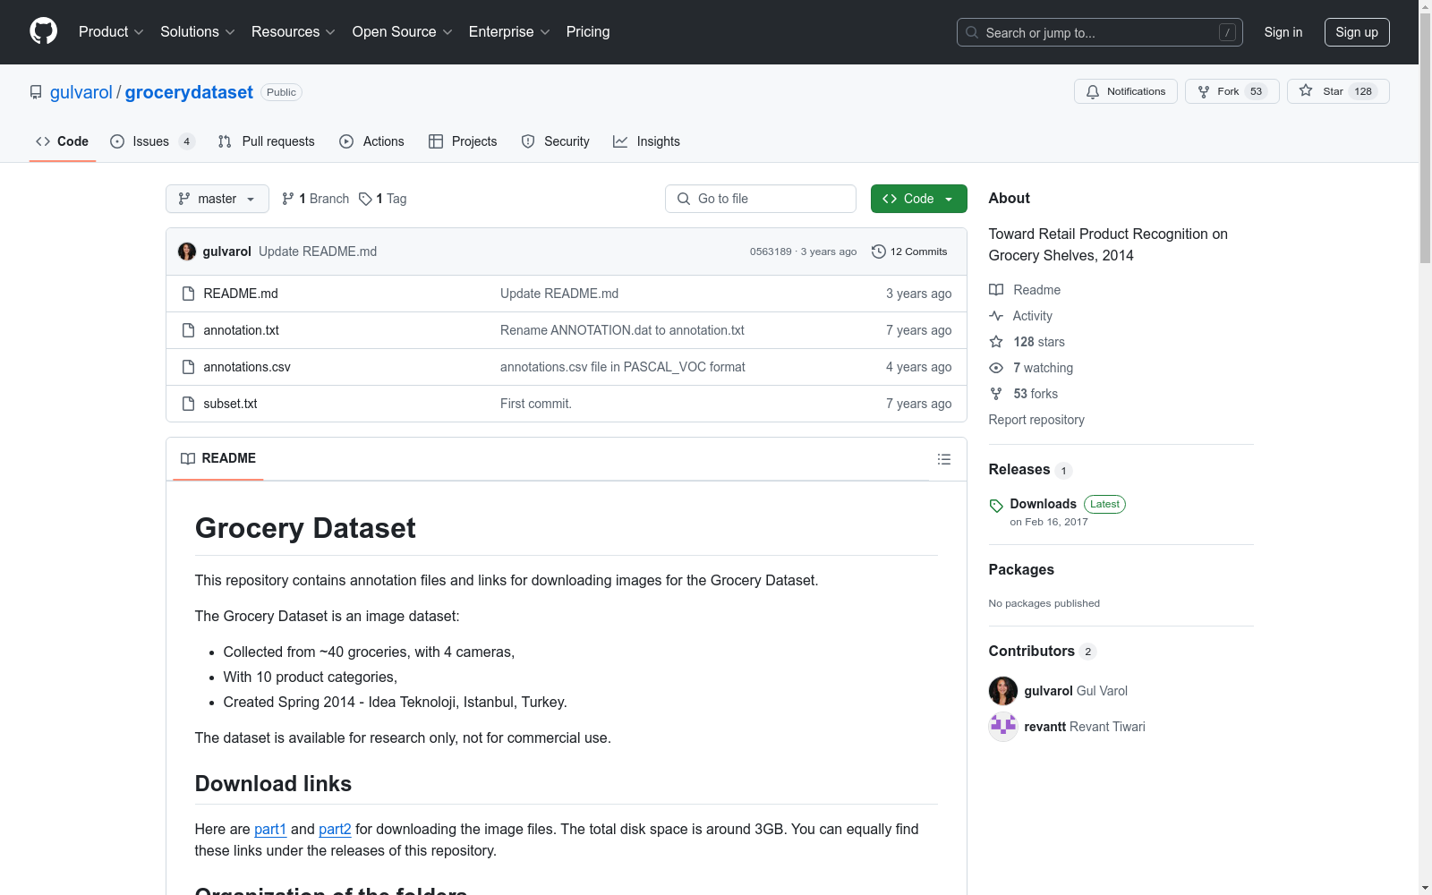This screenshot has width=1432, height=895.
Task: Click the Sign in link
Action: [x=1283, y=32]
